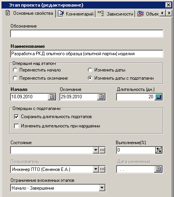The height and width of the screenshot is (197, 174).
Task: Click the calculator icon beside Длительность
Action: point(158,97)
